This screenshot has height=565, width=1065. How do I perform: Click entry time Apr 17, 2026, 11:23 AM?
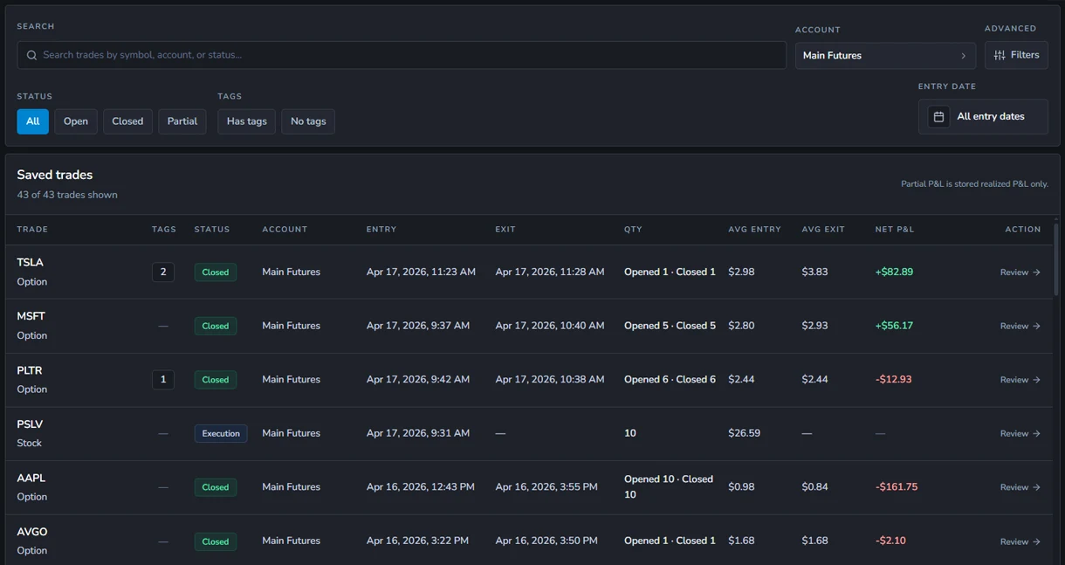point(421,272)
